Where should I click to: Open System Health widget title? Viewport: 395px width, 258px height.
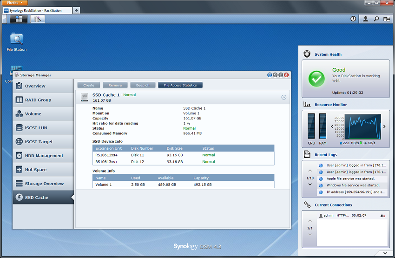pos(328,54)
